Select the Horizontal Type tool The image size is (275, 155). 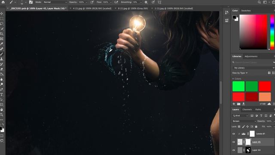point(2,95)
